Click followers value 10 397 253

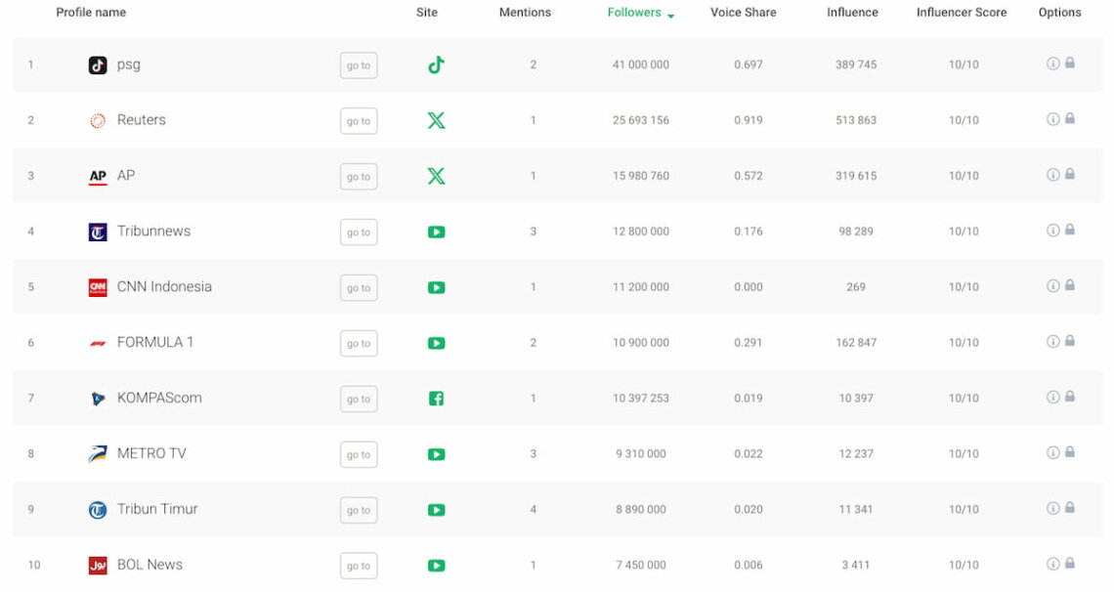[641, 399]
